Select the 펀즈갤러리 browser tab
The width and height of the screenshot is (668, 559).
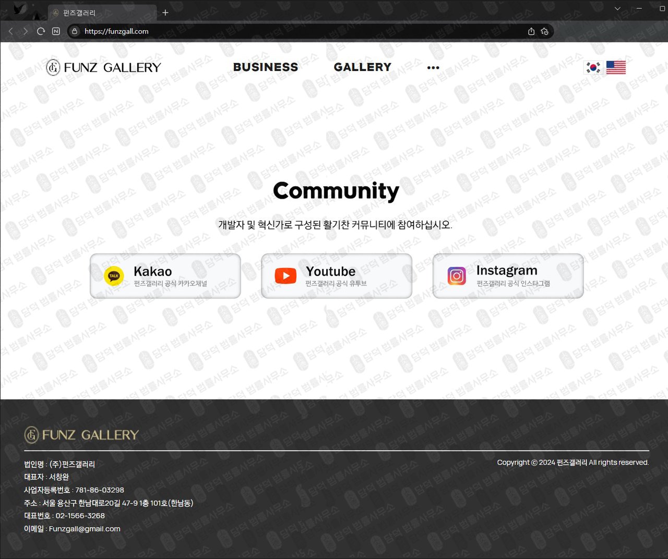click(102, 13)
